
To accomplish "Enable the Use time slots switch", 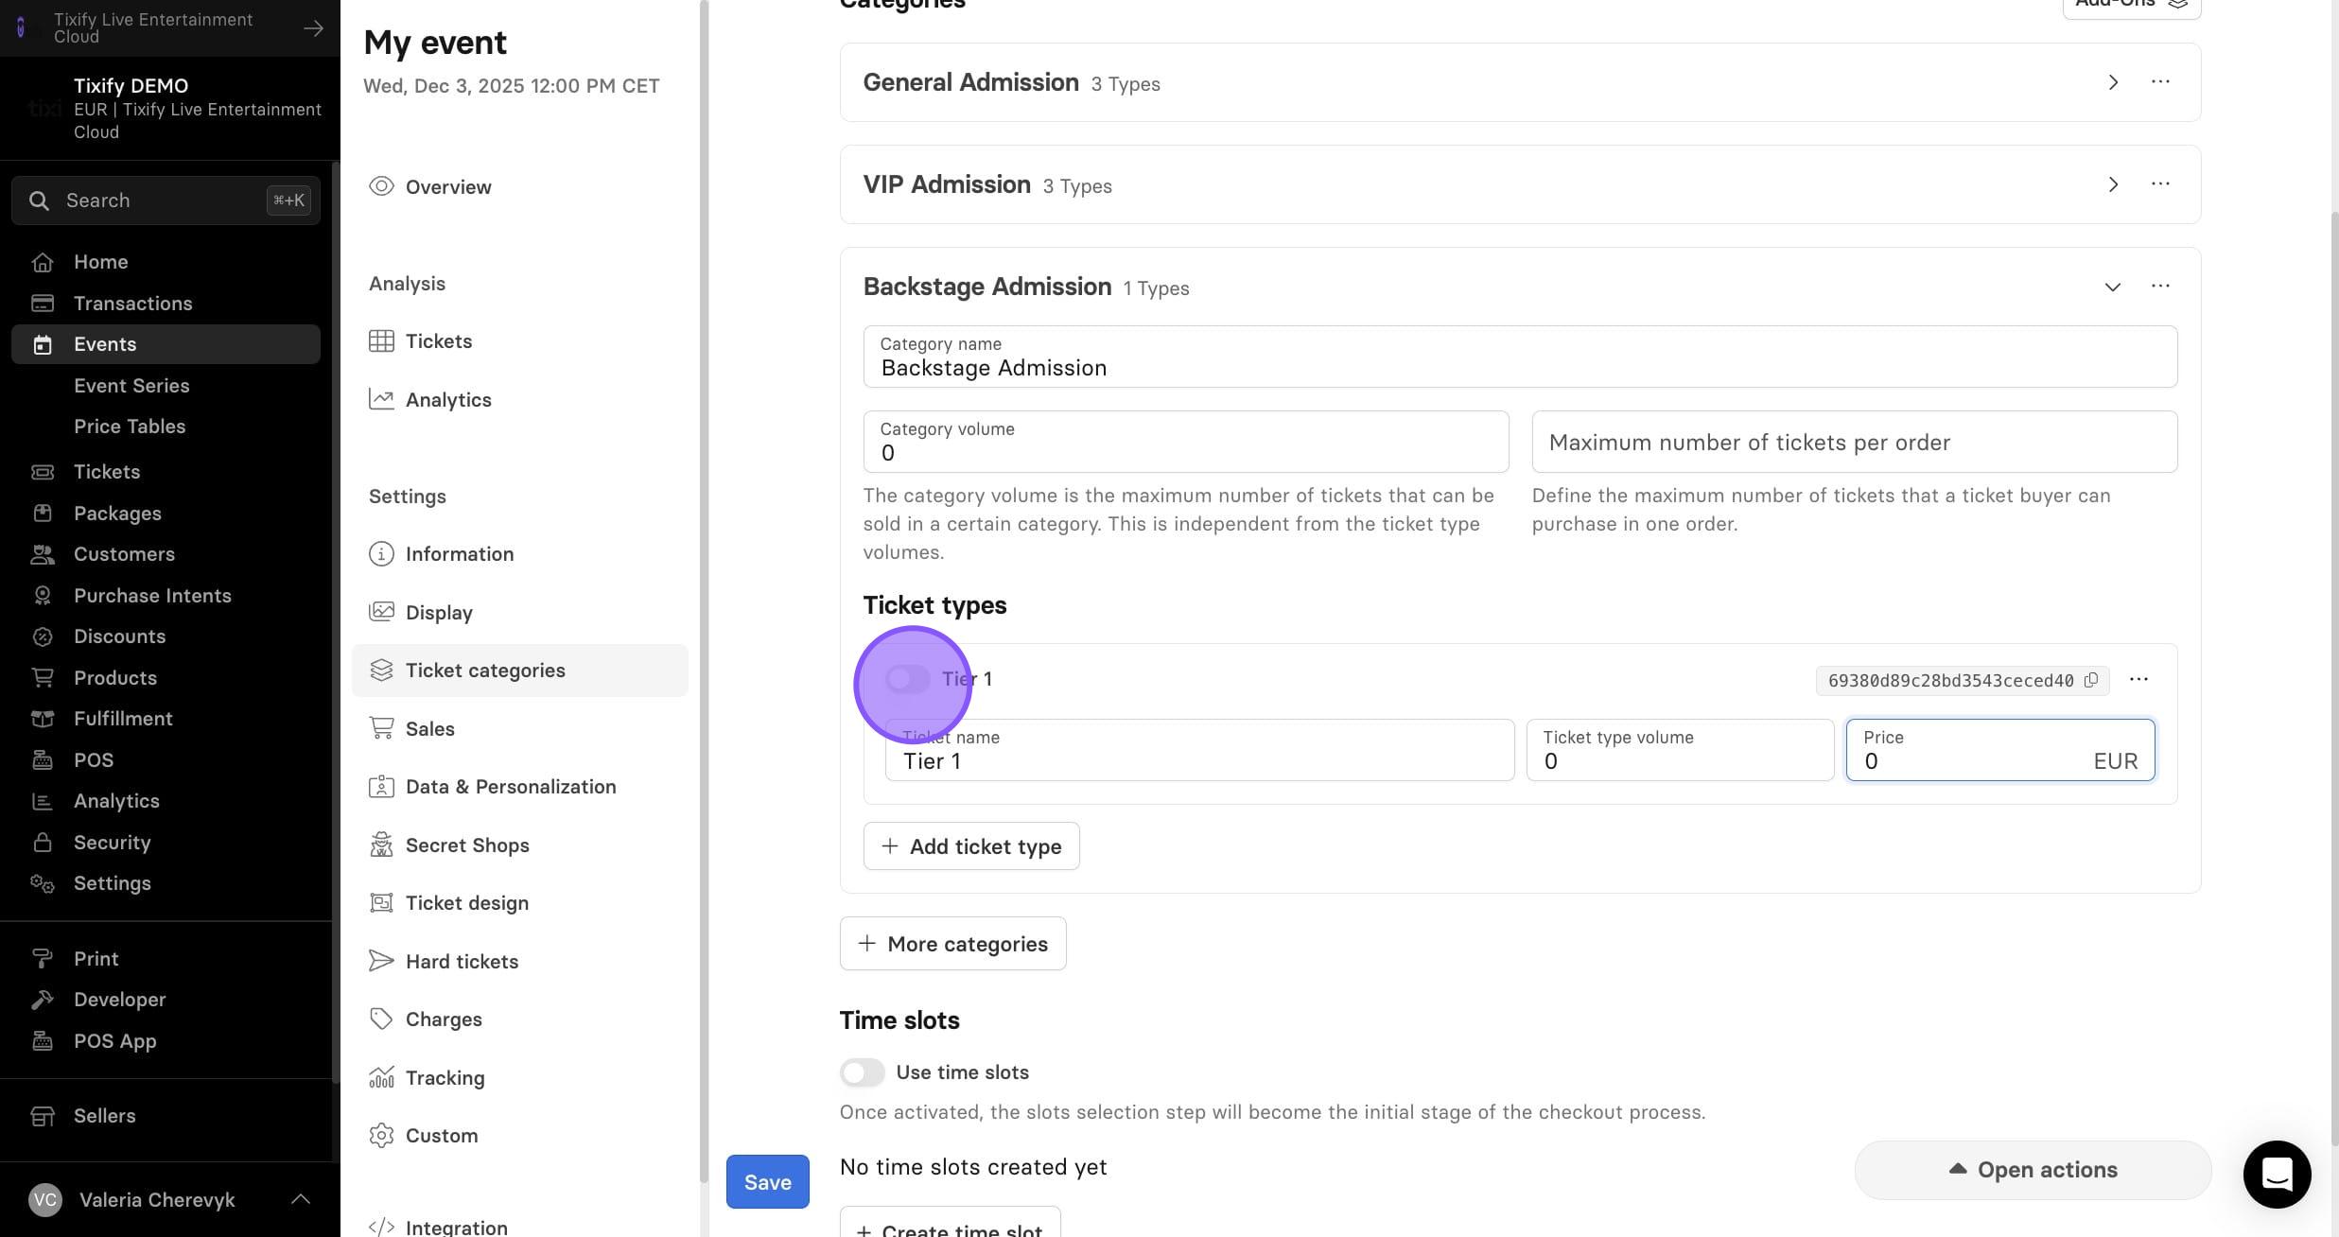I will click(x=862, y=1072).
